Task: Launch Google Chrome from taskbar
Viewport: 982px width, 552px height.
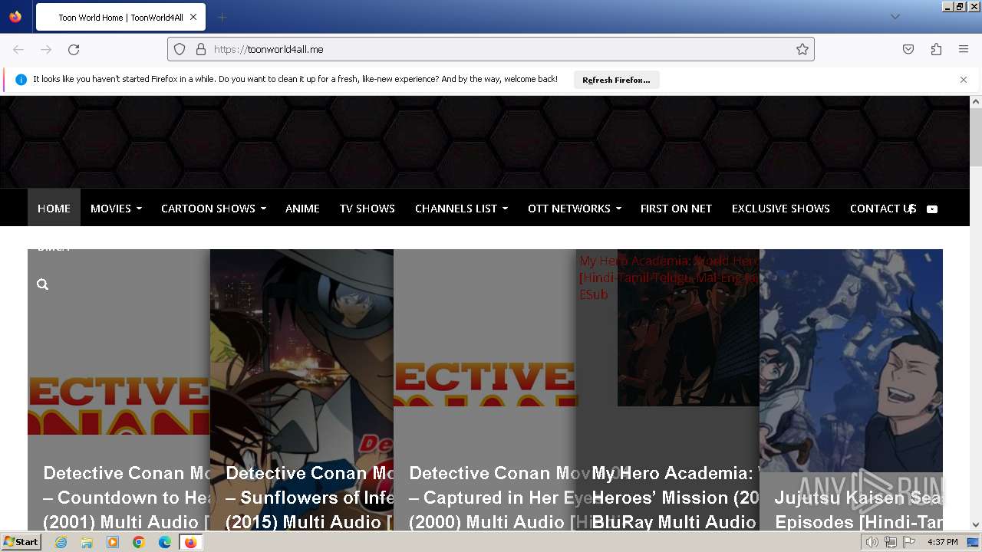Action: pyautogui.click(x=139, y=542)
